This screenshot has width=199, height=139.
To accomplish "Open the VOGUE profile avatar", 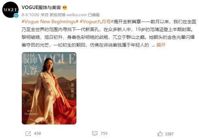I will tap(10, 10).
